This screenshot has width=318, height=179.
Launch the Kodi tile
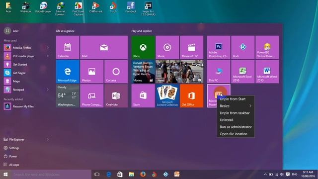tap(243, 48)
